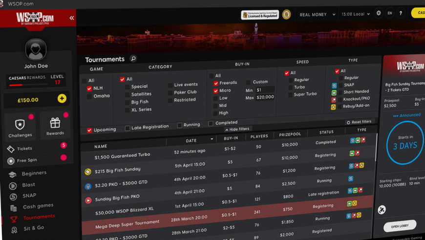This screenshot has width=425, height=240.
Task: Add funds with yellow plus button
Action: coord(62,98)
